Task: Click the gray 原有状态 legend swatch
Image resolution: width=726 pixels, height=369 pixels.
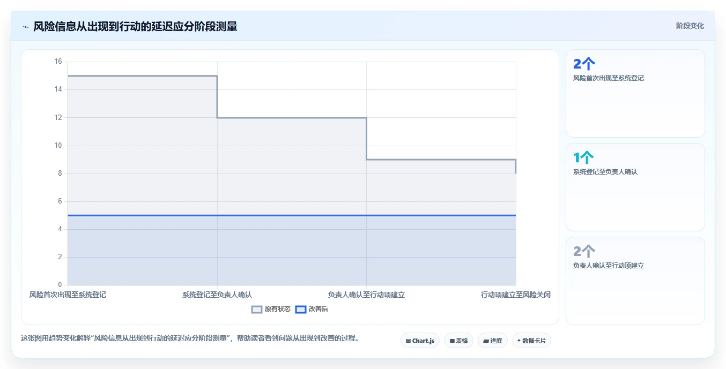Action: tap(257, 309)
